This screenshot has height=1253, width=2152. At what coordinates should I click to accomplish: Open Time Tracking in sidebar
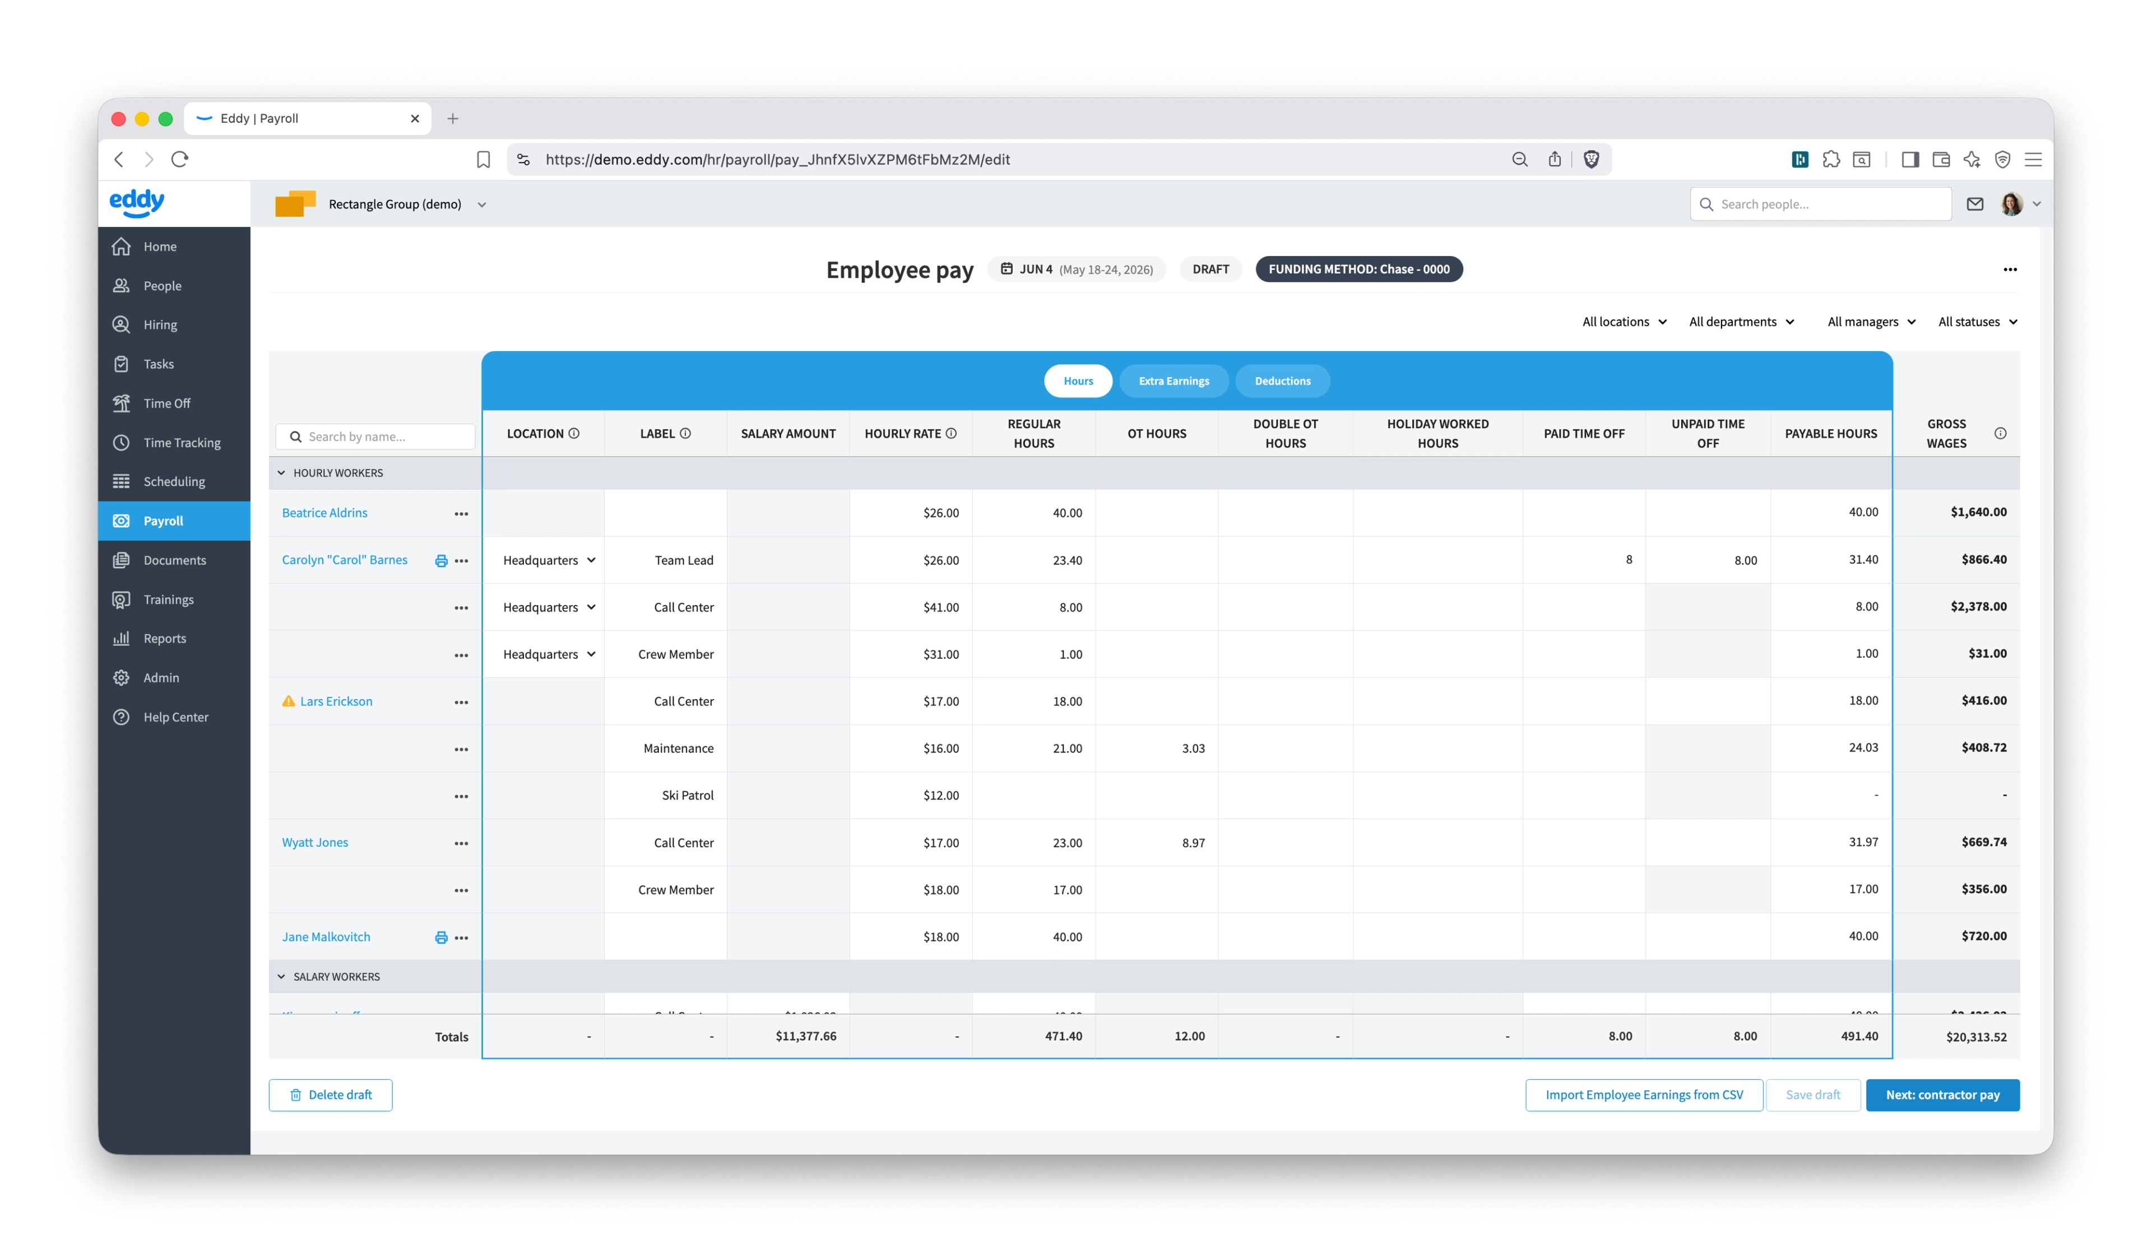(174, 442)
